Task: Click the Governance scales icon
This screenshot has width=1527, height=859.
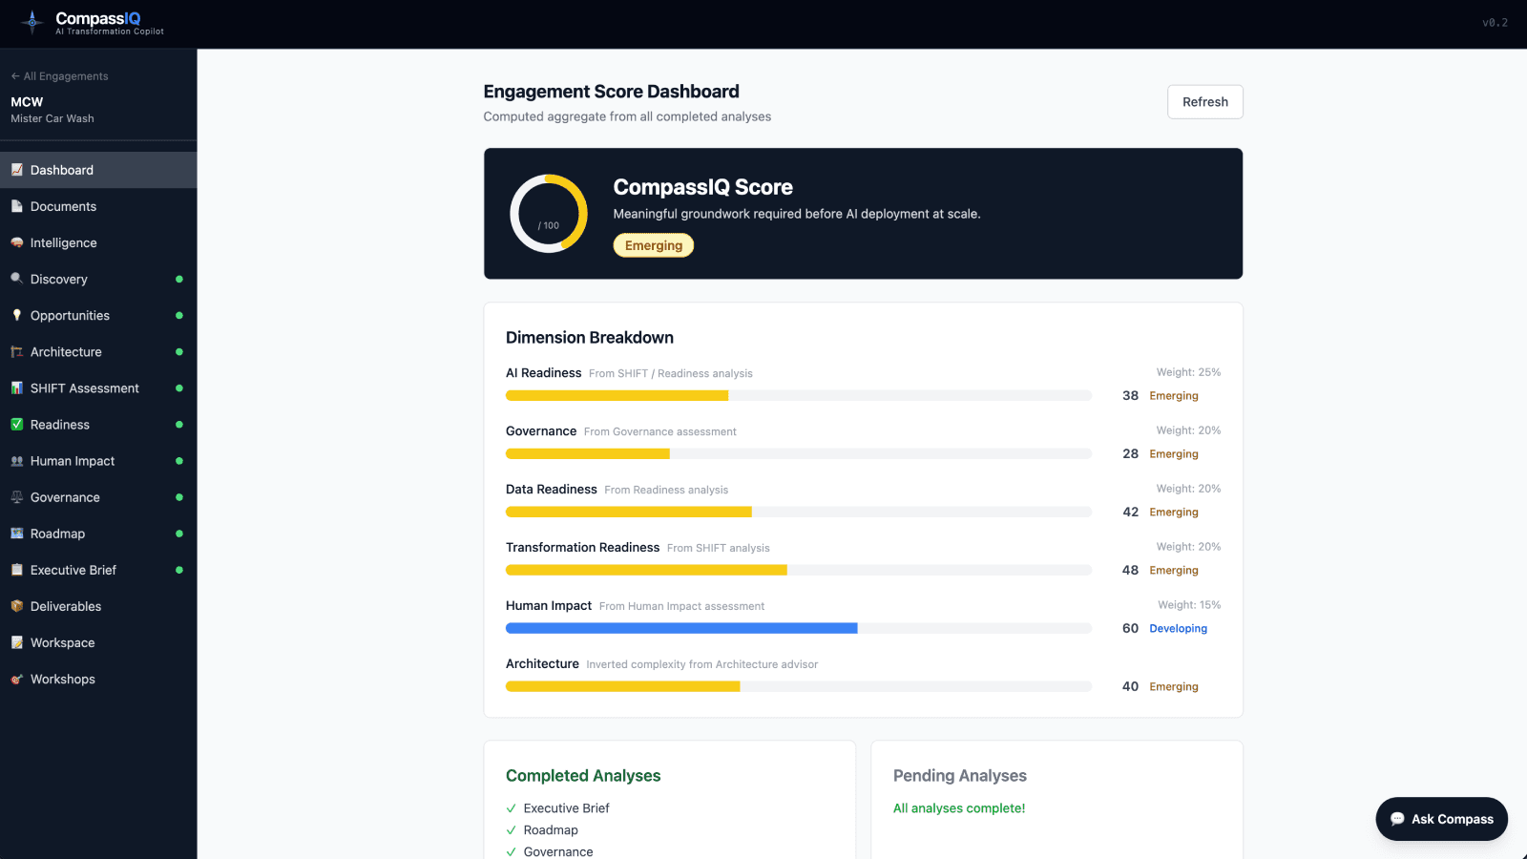Action: 16,496
